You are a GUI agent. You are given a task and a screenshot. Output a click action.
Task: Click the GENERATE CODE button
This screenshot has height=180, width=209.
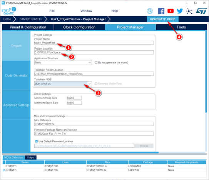[162, 19]
